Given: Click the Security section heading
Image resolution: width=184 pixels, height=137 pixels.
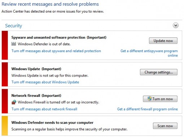Looking at the screenshot, I should click(14, 26).
